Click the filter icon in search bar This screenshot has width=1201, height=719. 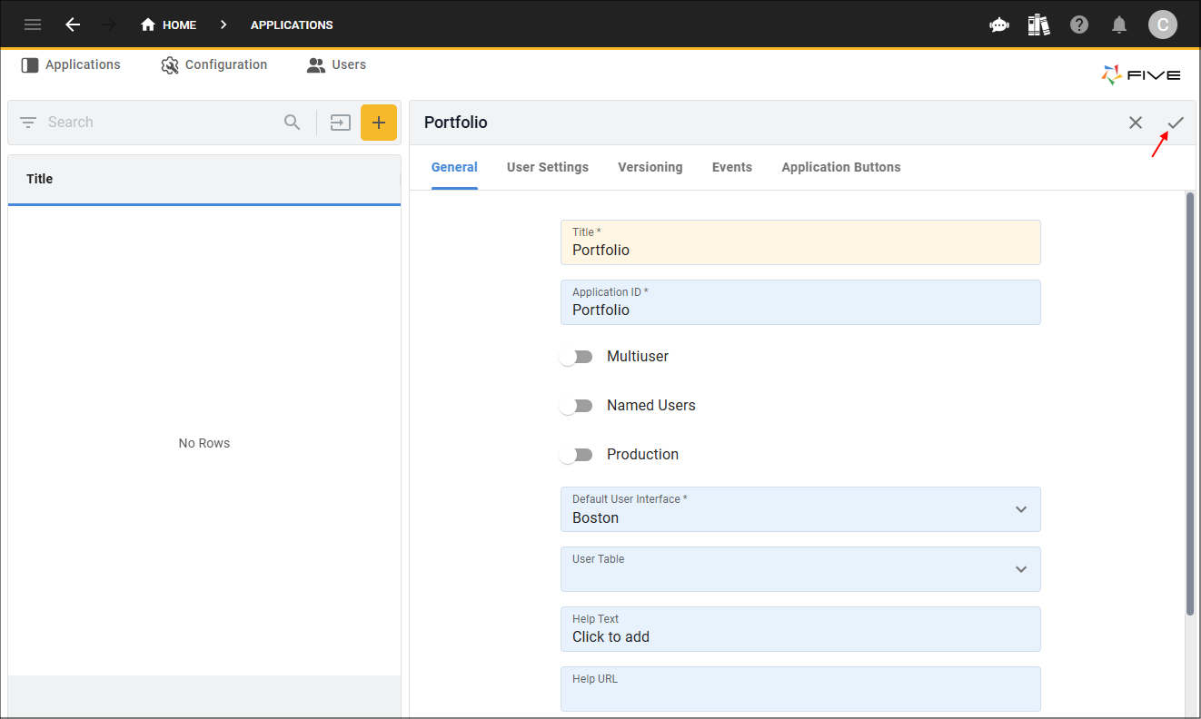28,123
